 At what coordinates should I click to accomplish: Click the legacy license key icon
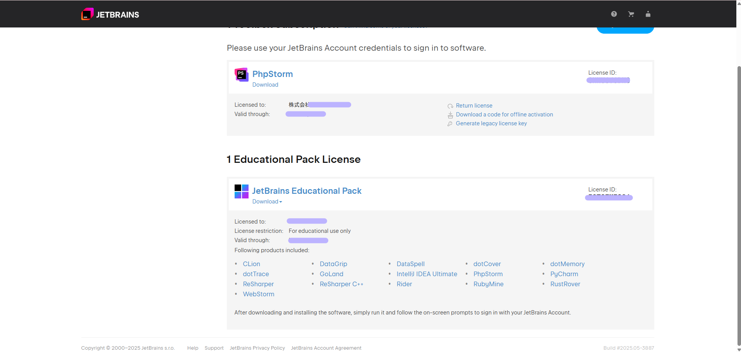(x=450, y=124)
